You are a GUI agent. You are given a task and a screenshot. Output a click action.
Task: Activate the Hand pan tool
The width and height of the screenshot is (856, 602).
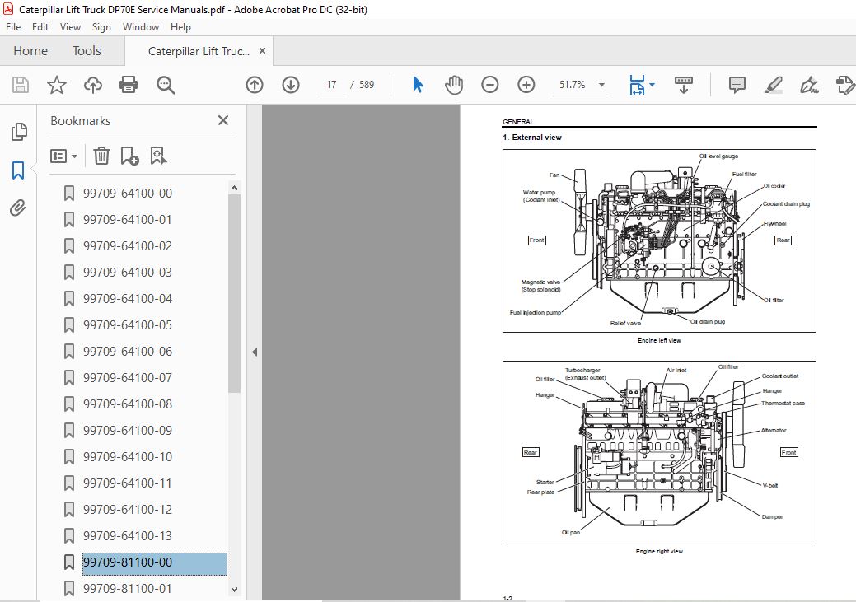coord(454,85)
